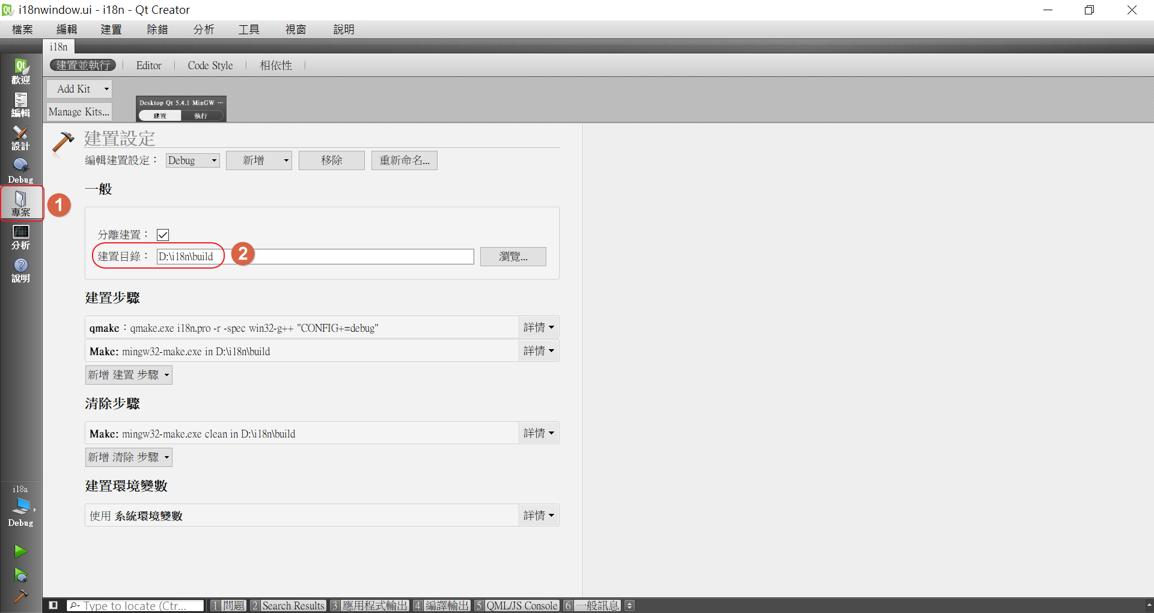Screen dimensions: 1154x613
Task: Toggle the 分離建置 shadow build checkbox
Action: pyautogui.click(x=163, y=235)
